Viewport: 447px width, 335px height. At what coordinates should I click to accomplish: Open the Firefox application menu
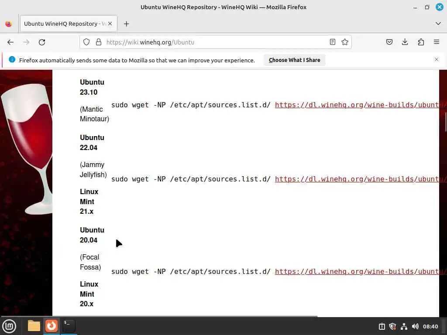pos(437,42)
